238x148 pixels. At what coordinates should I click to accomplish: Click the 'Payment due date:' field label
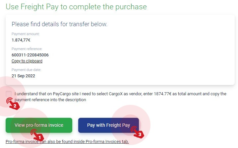tap(27, 70)
